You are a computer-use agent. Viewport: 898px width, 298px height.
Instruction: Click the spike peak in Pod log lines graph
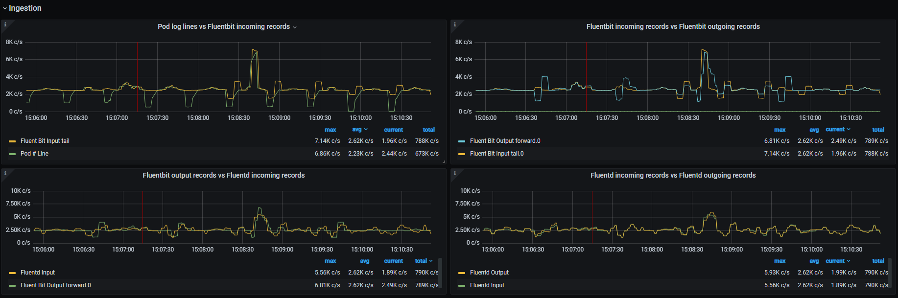(x=254, y=50)
